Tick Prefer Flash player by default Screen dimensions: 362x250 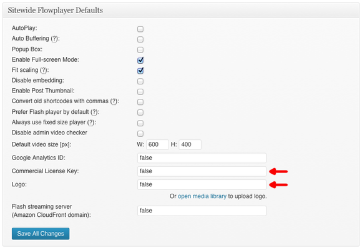140,112
